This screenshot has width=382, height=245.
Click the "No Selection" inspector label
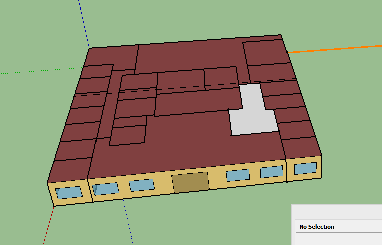point(317,227)
